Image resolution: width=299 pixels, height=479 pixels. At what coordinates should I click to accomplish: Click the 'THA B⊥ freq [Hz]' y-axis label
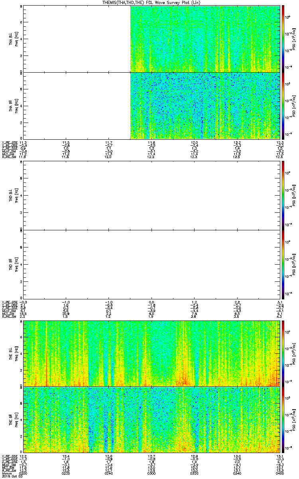click(14, 39)
